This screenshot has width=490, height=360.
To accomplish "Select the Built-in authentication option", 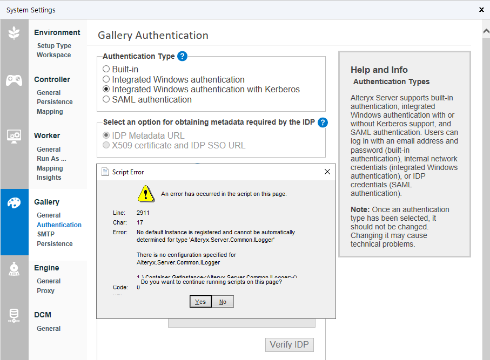I will [106, 69].
